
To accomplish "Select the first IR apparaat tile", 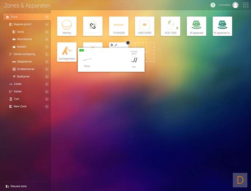I will pyautogui.click(x=196, y=26).
